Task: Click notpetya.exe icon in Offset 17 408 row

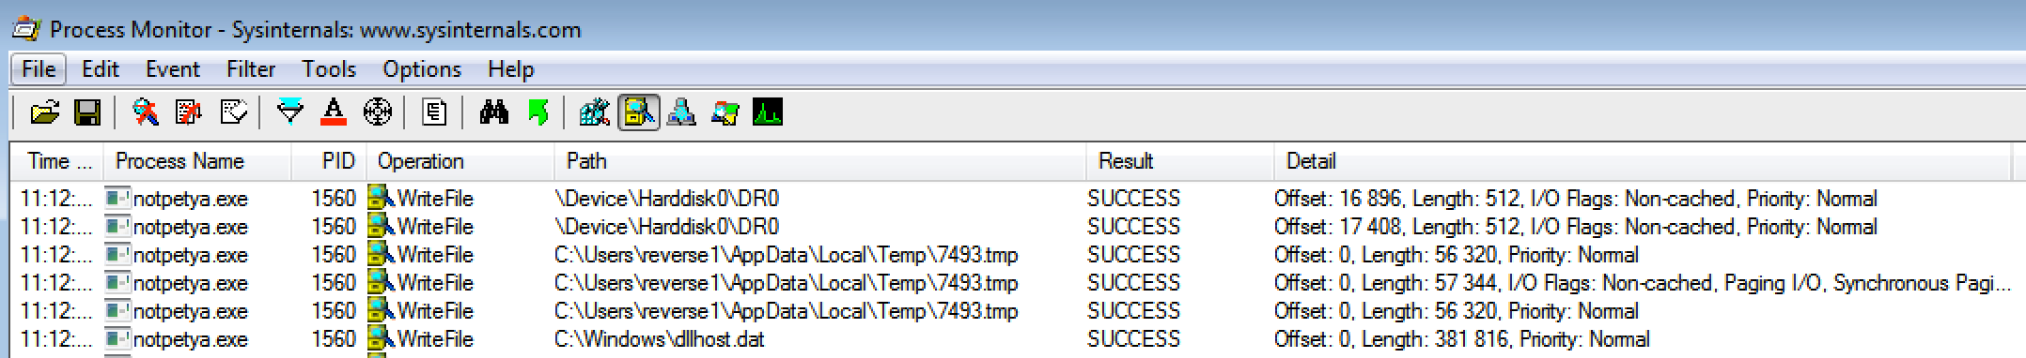Action: [x=117, y=227]
